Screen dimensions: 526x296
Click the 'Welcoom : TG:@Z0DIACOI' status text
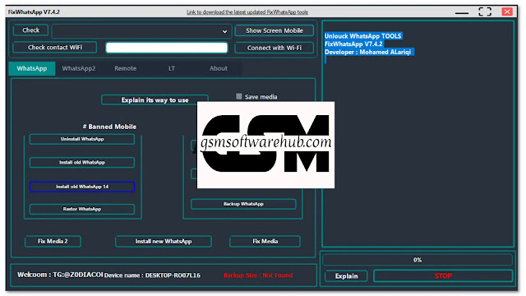coord(60,275)
